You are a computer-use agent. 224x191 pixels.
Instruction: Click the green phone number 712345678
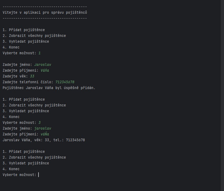point(65,82)
